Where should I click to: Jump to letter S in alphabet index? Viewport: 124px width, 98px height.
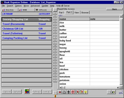[x=55, y=62]
